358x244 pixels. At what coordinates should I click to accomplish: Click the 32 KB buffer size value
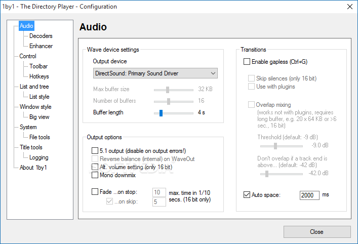coord(205,89)
